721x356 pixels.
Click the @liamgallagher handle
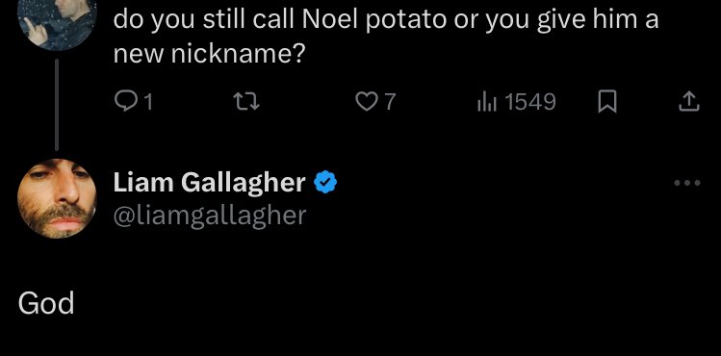(x=210, y=216)
